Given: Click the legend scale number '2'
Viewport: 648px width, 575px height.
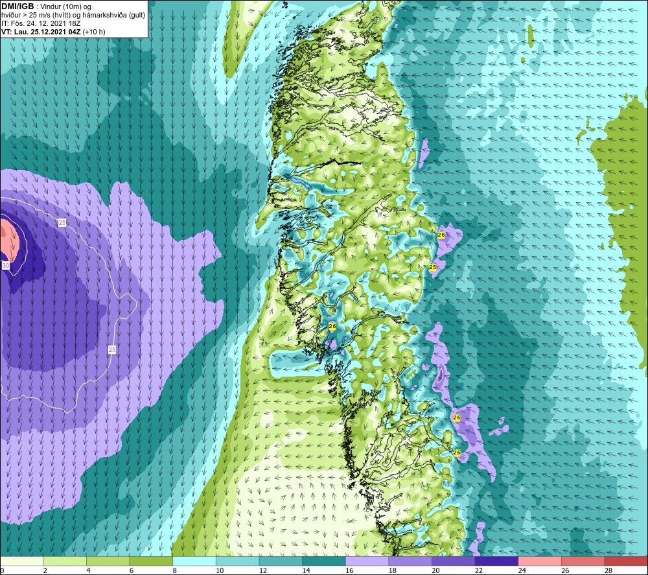Looking at the screenshot, I should click(45, 570).
